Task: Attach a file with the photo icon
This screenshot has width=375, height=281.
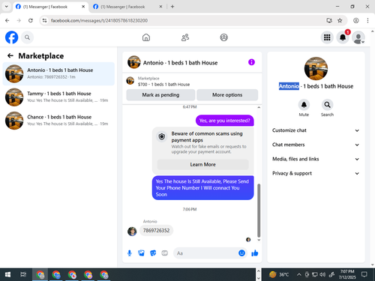Action: point(141,253)
